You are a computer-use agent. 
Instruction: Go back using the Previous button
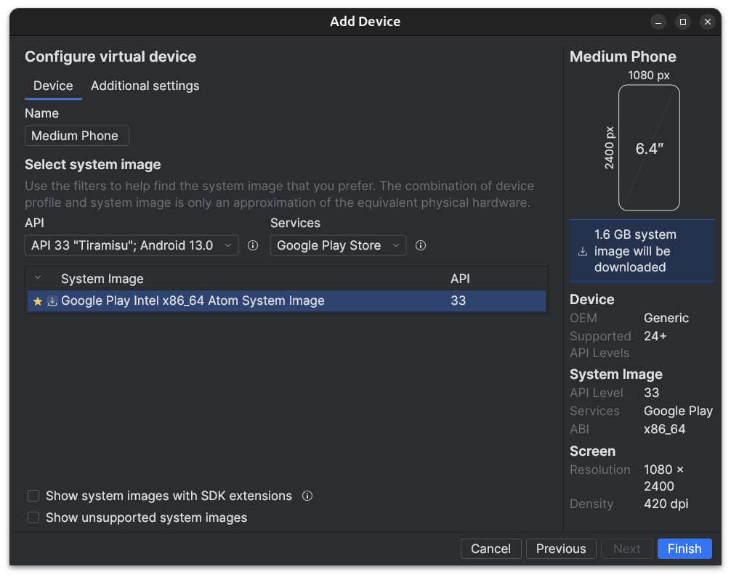(560, 549)
